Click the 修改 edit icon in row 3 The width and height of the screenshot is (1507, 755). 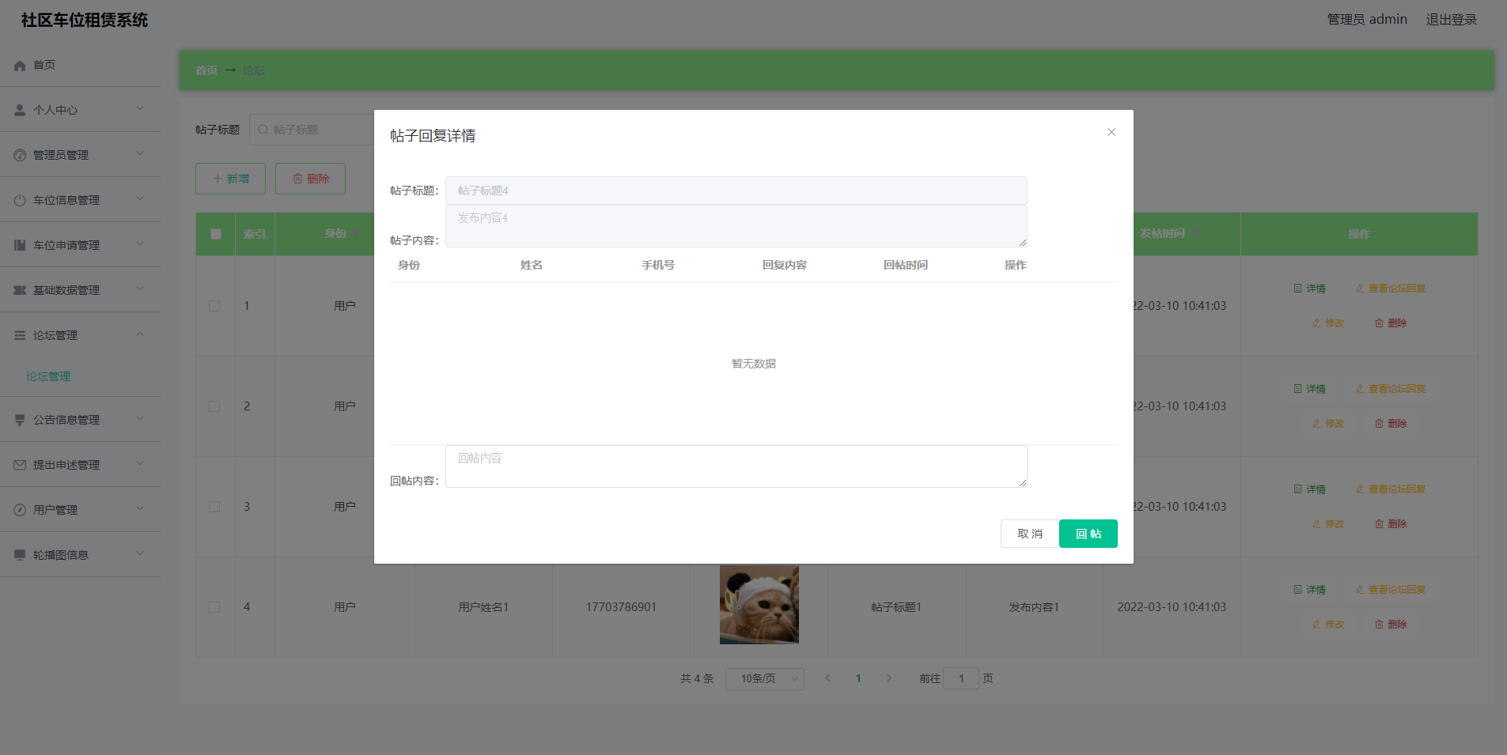(1316, 524)
